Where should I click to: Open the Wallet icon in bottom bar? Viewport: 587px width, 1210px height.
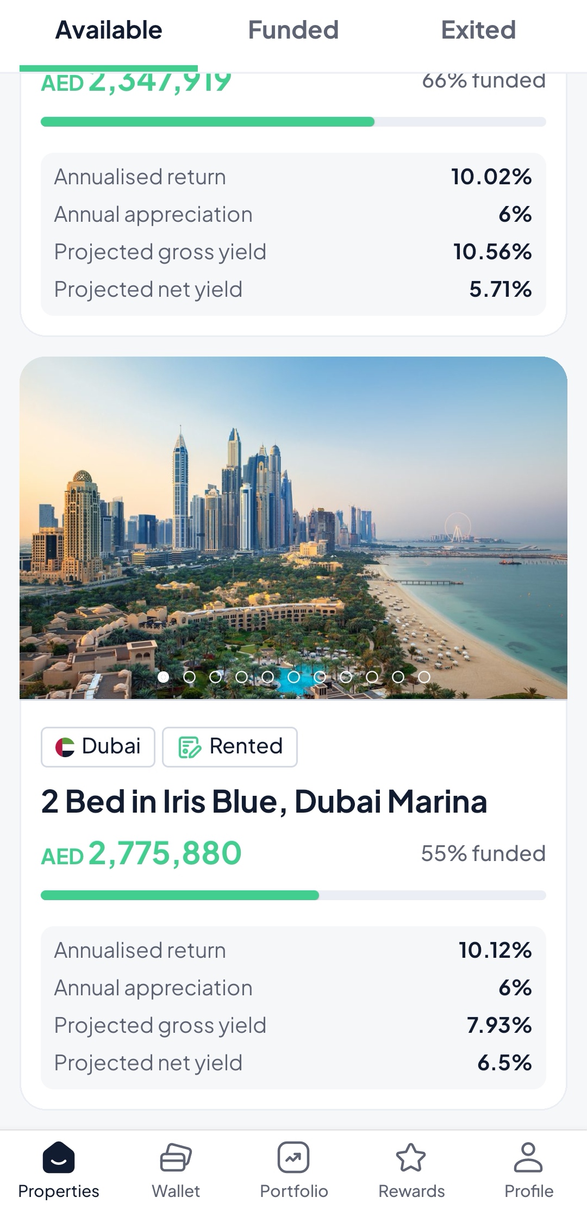tap(176, 1157)
